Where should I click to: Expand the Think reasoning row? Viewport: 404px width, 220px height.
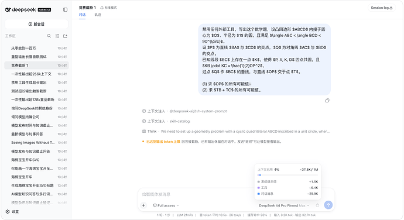pos(236,131)
